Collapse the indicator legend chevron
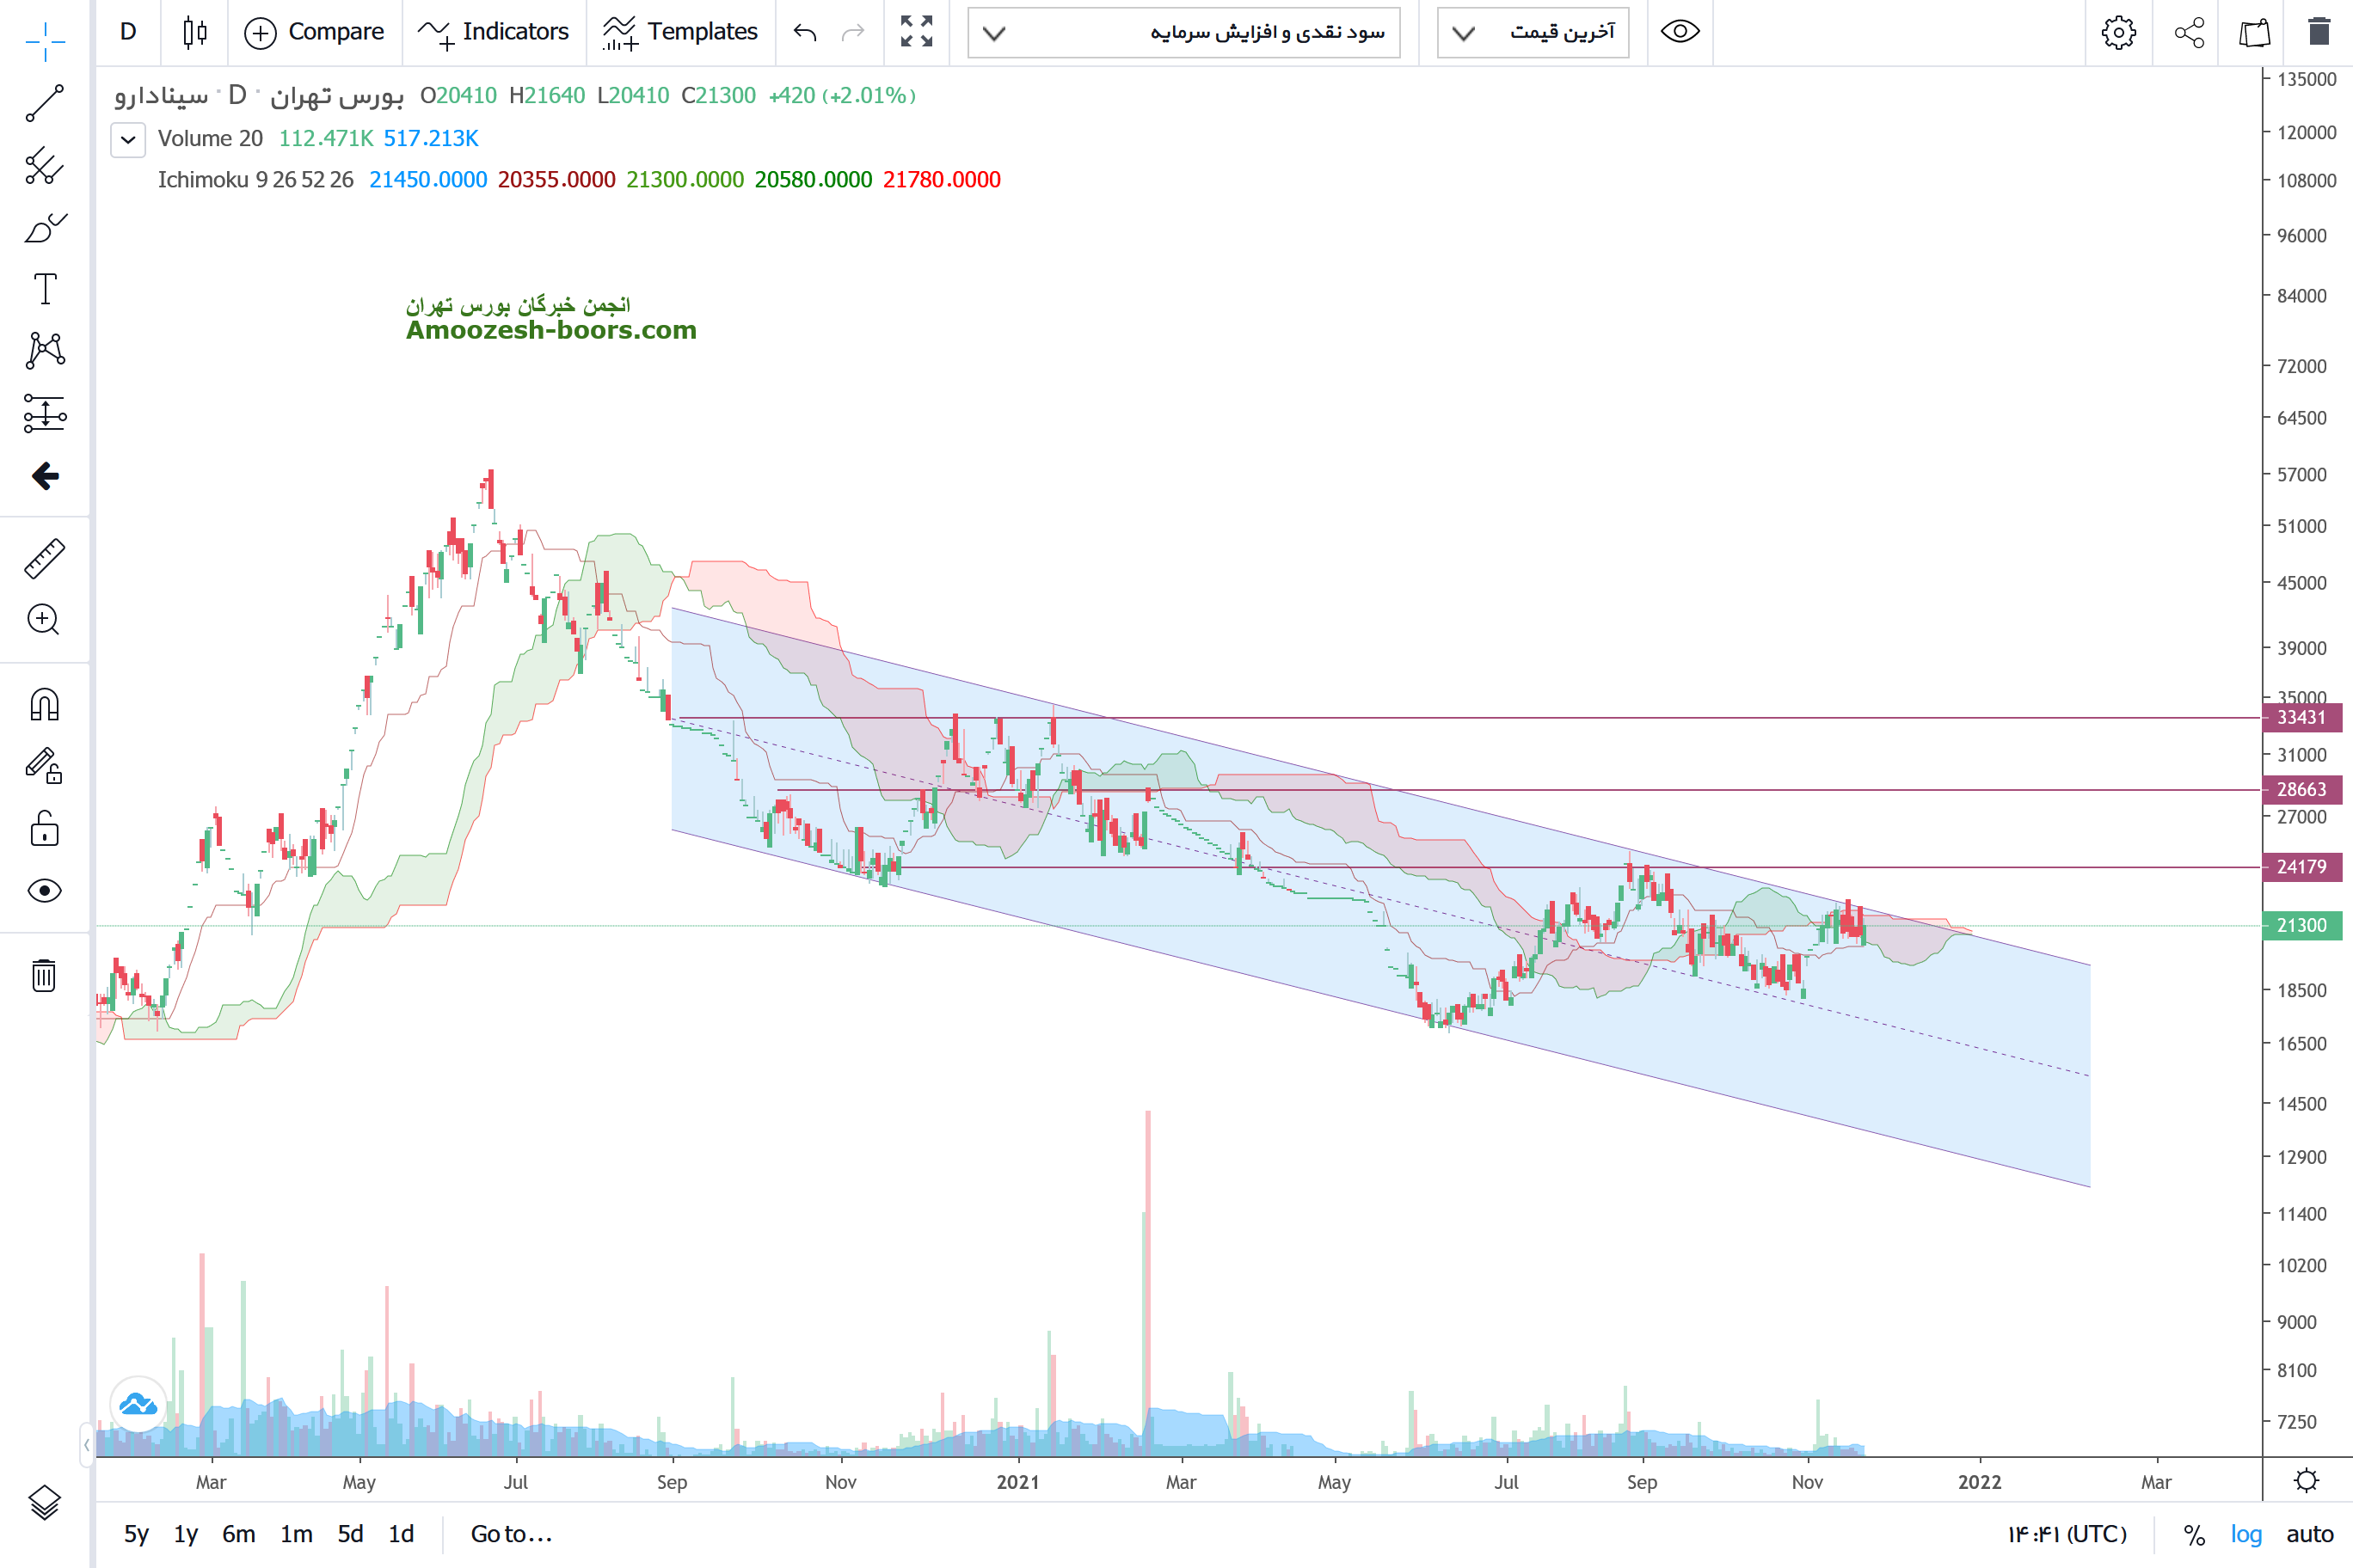The height and width of the screenshot is (1568, 2353). click(128, 139)
